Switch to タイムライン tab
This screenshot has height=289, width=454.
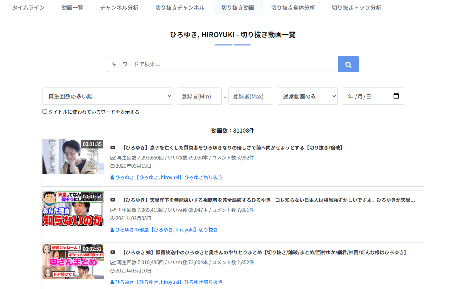point(28,8)
